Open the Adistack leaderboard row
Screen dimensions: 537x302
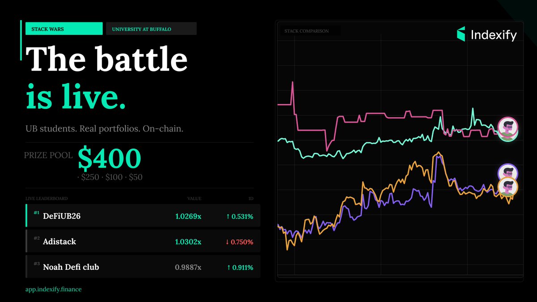pos(143,242)
